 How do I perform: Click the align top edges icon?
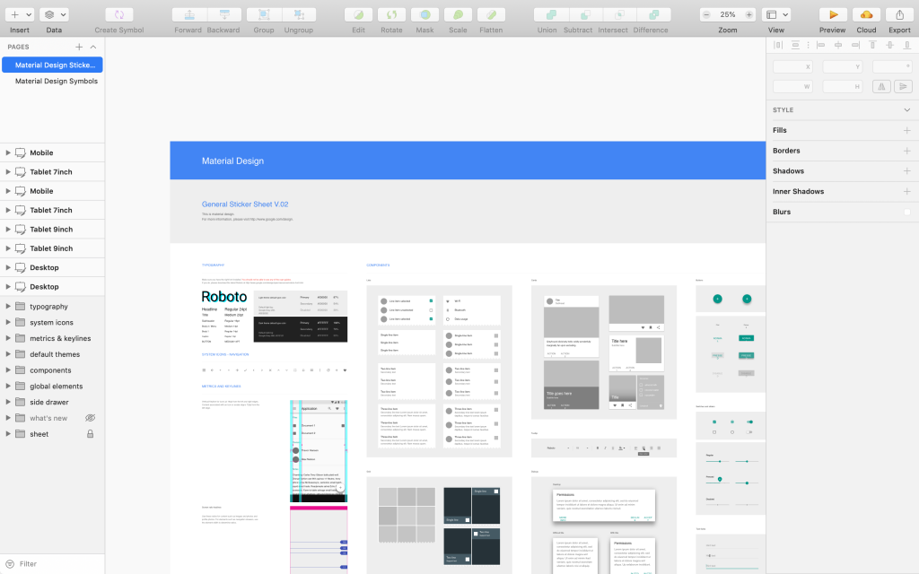coord(872,45)
